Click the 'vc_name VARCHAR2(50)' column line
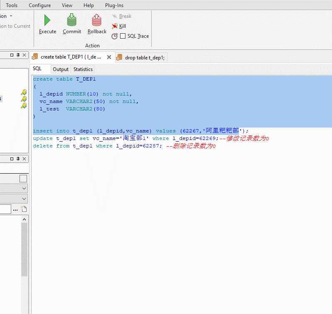The height and width of the screenshot is (314, 332). click(x=89, y=101)
